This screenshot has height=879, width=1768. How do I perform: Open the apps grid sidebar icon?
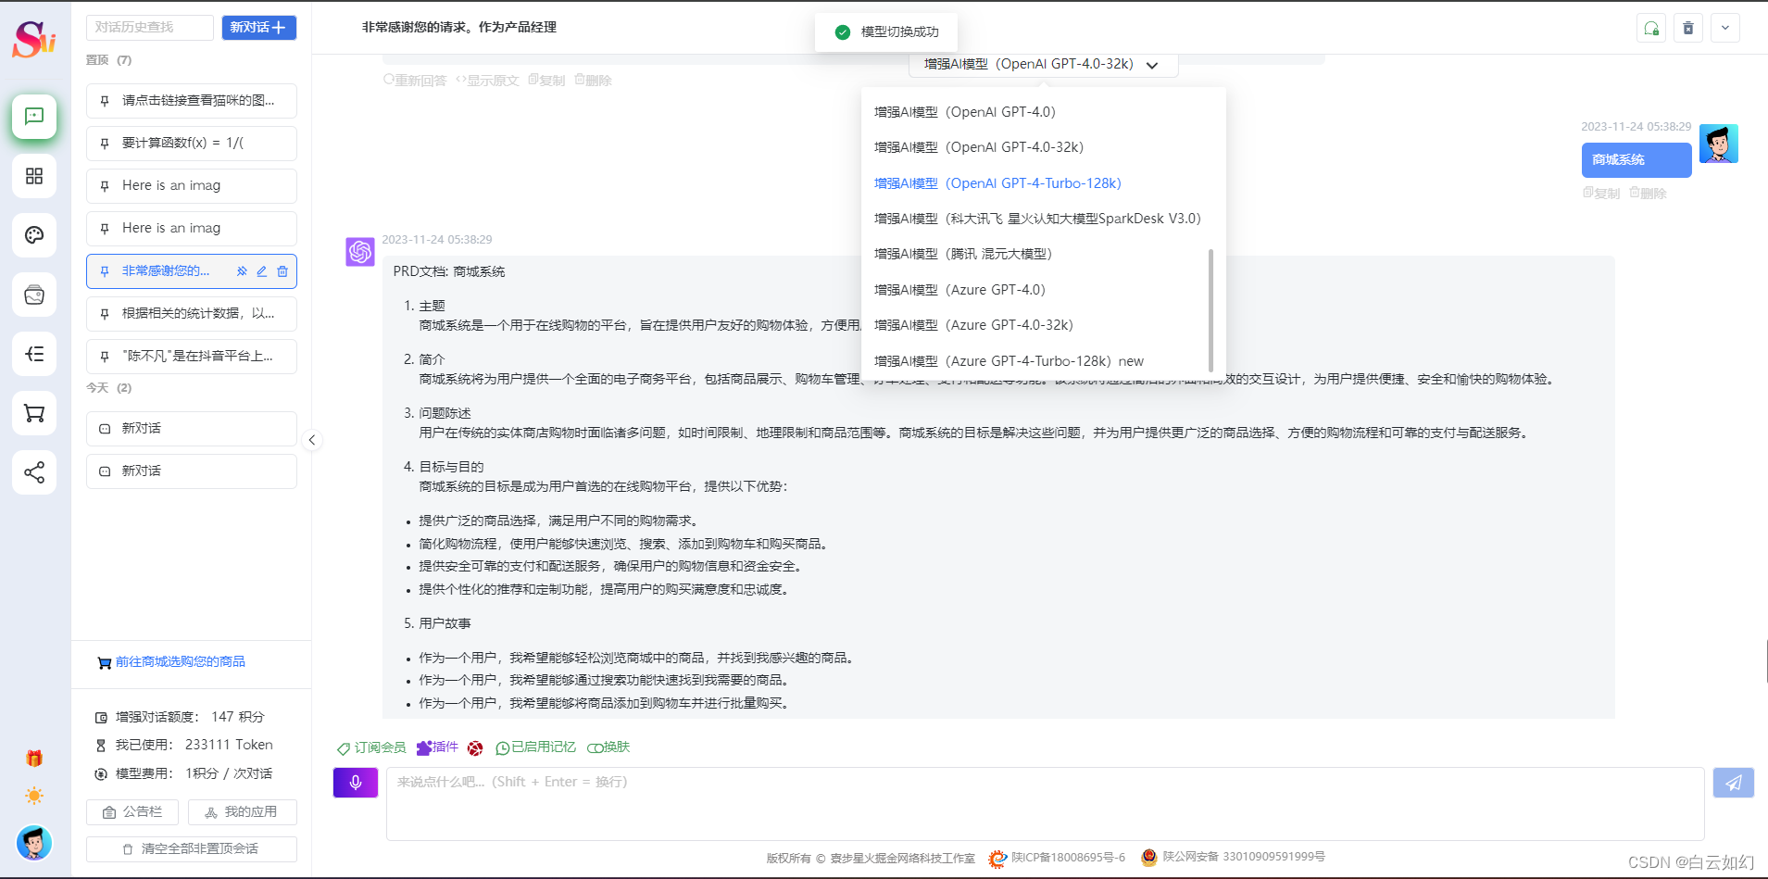34,176
